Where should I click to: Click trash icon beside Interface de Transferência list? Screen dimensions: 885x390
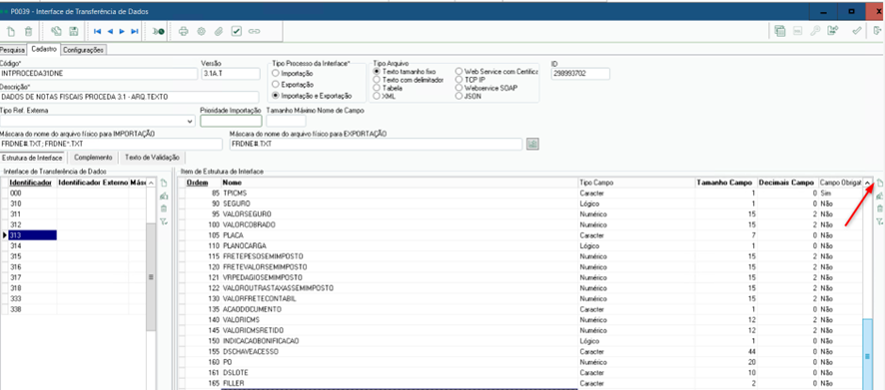point(164,208)
